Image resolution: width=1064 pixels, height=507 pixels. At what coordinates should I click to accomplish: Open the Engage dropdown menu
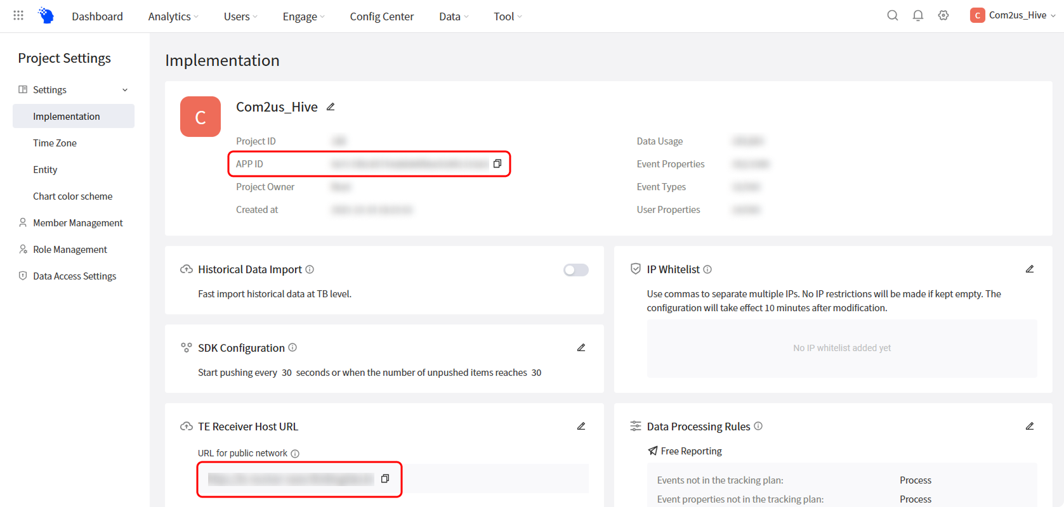(x=303, y=16)
